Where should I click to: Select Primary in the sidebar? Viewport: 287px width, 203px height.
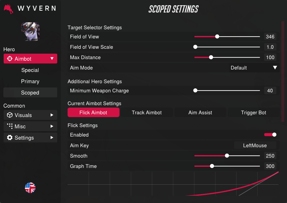30,81
